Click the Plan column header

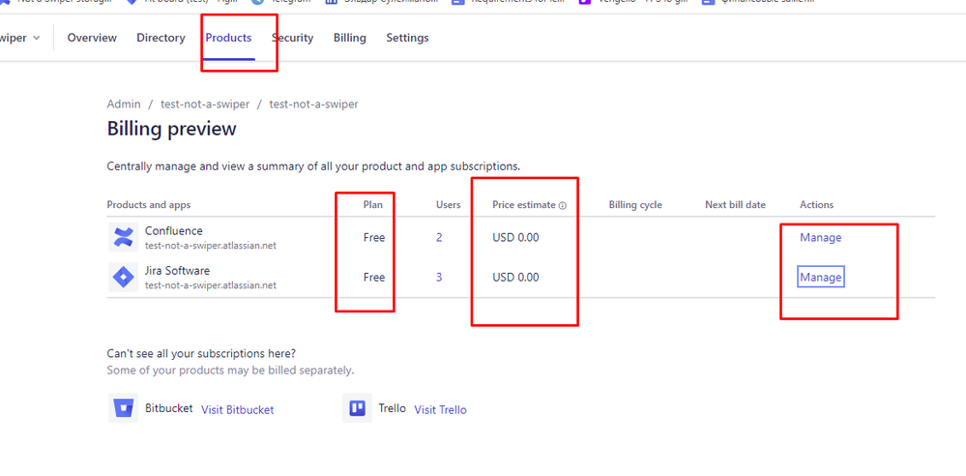pyautogui.click(x=372, y=205)
